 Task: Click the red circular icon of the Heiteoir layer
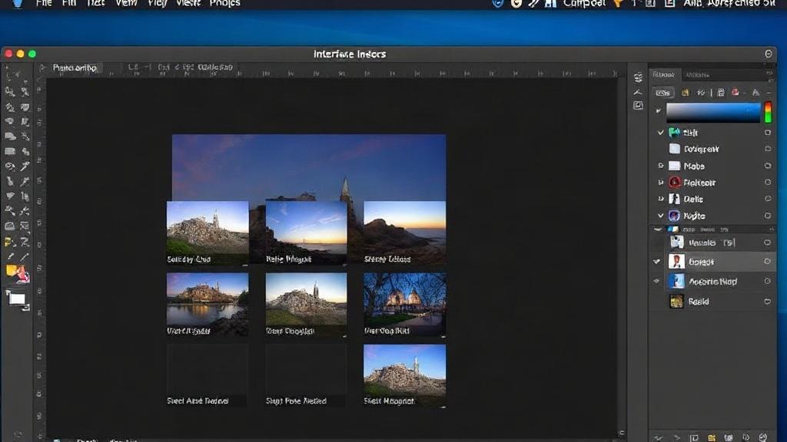(675, 183)
